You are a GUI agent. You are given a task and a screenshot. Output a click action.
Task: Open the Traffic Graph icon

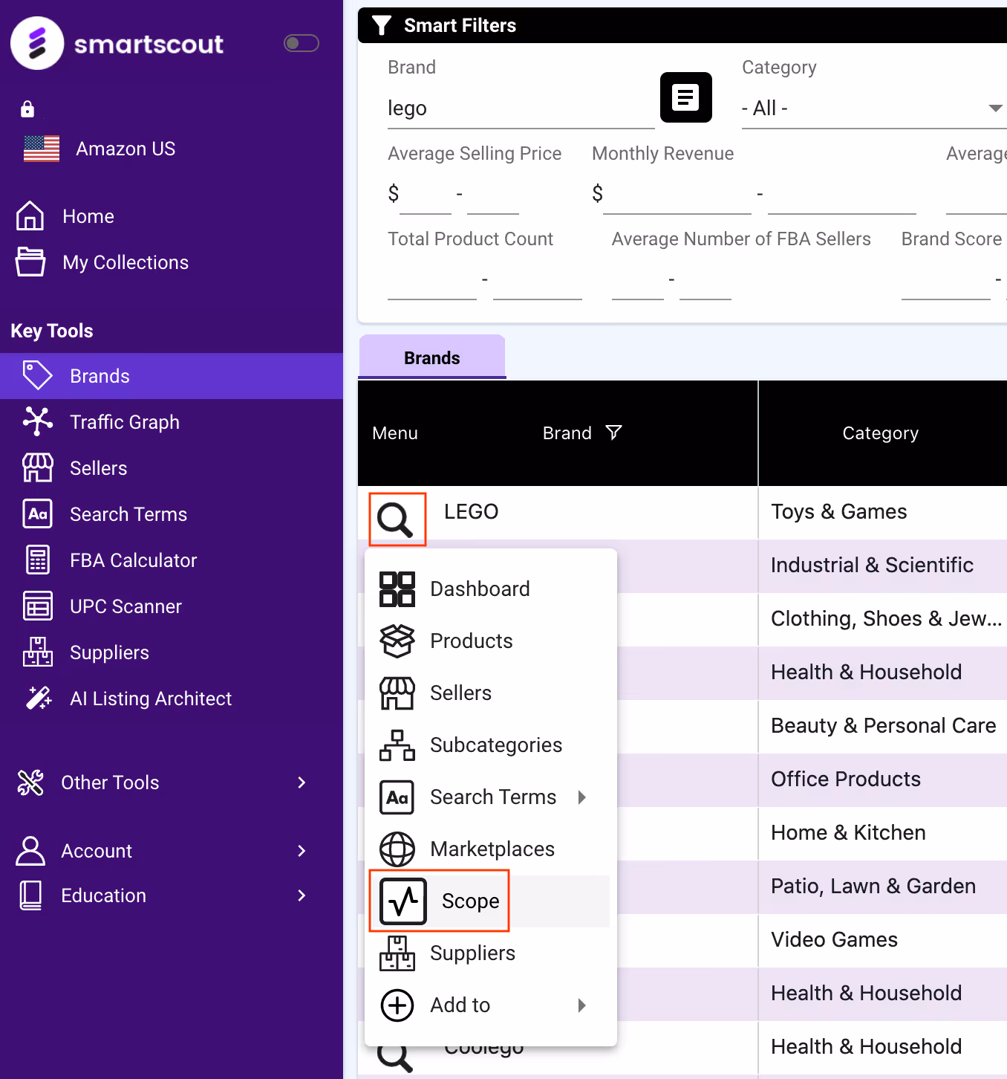click(x=38, y=421)
